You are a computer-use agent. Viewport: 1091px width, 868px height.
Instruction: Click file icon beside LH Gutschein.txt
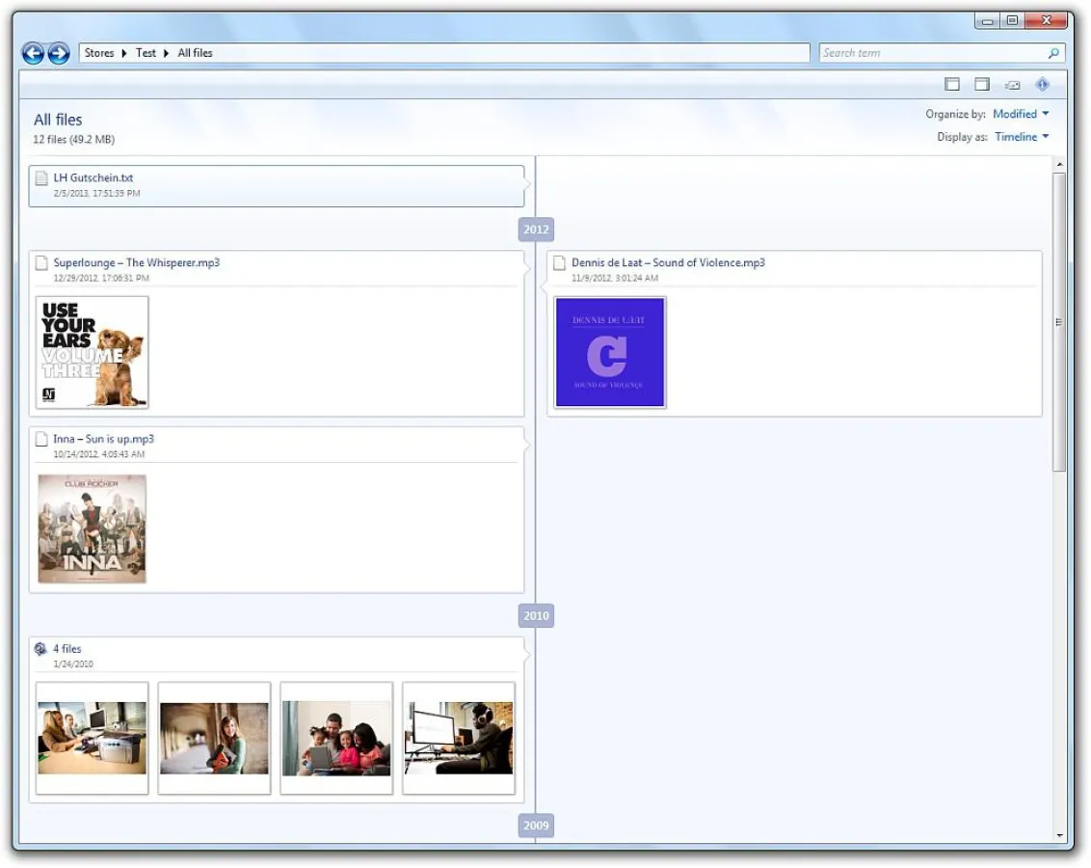(41, 178)
